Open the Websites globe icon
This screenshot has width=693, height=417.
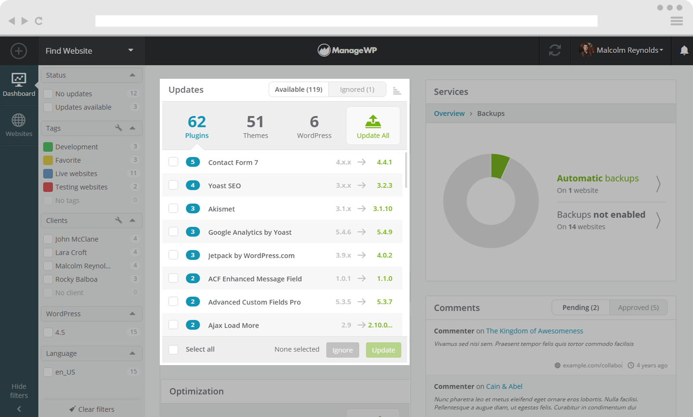click(19, 120)
